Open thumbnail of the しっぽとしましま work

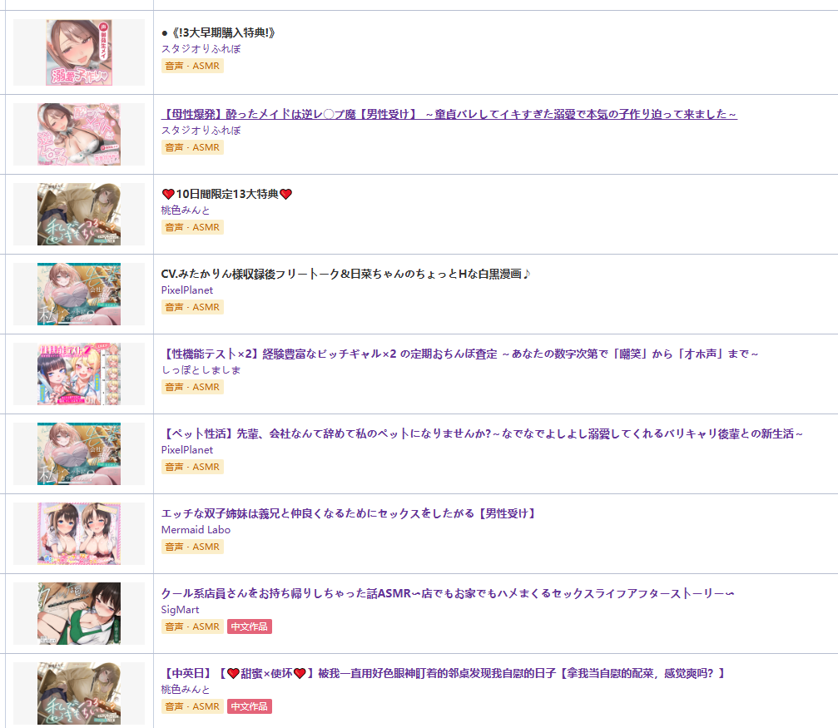[x=79, y=374]
